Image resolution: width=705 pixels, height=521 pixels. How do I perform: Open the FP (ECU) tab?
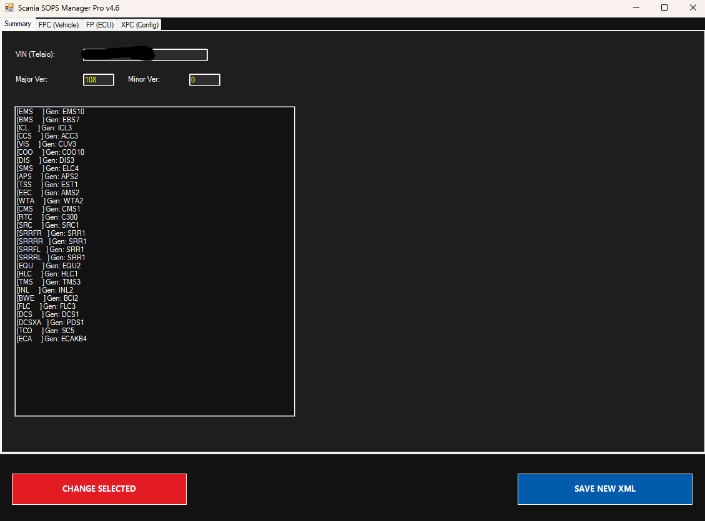(x=100, y=24)
